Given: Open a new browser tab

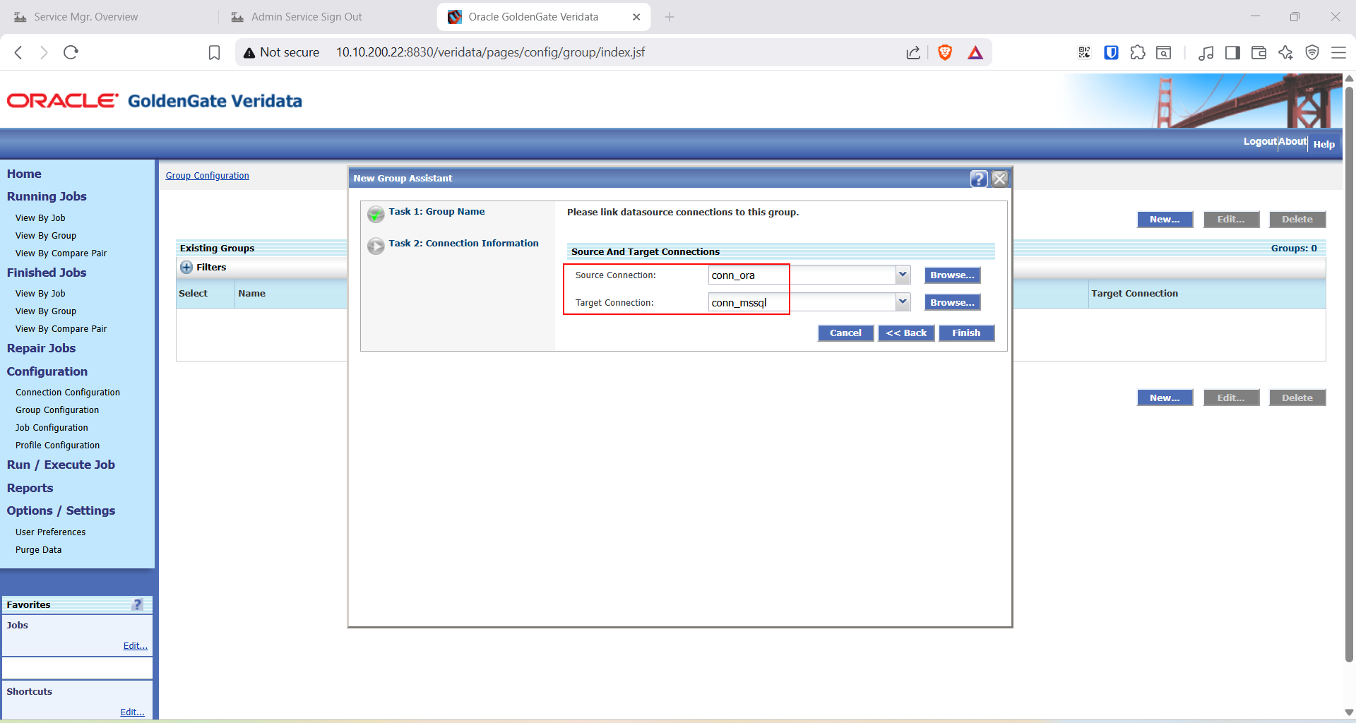Looking at the screenshot, I should pos(670,17).
